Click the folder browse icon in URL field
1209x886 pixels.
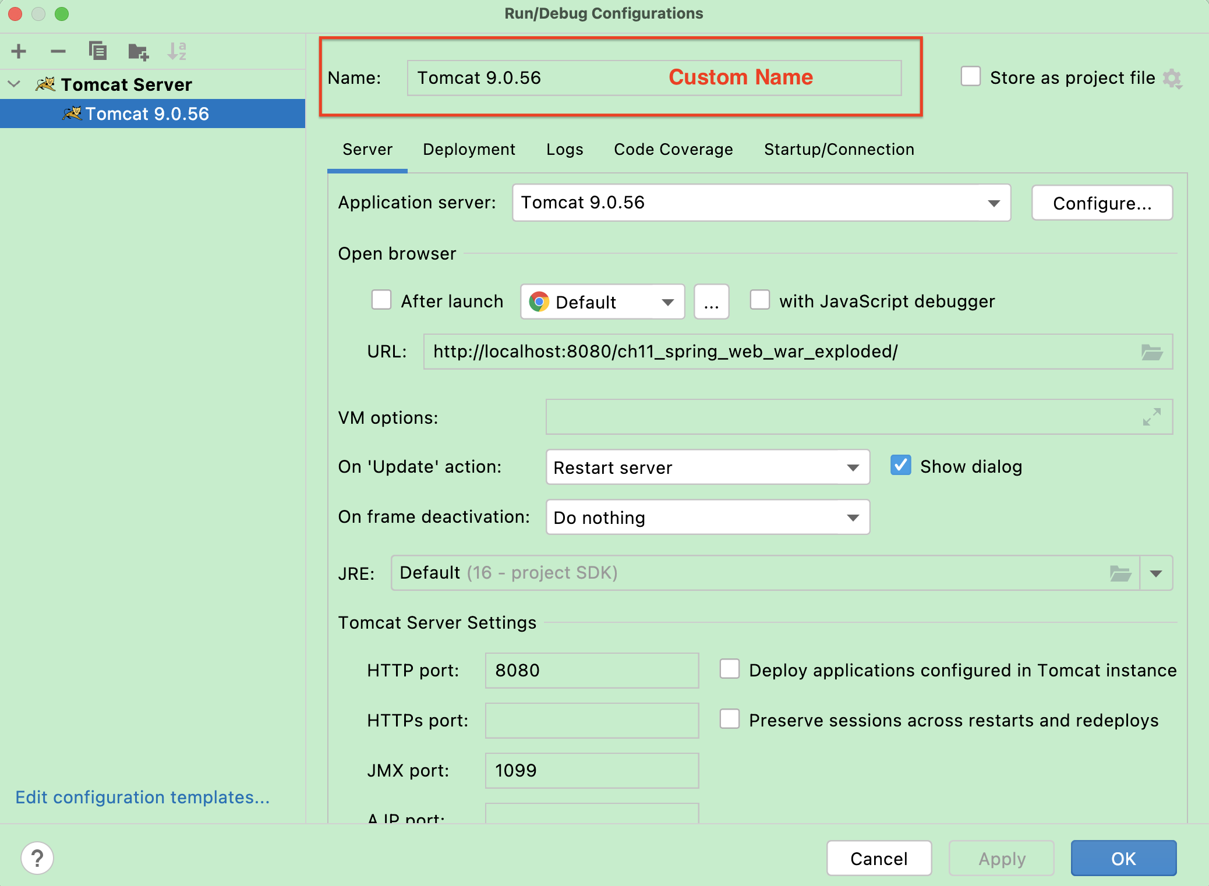[x=1152, y=352]
